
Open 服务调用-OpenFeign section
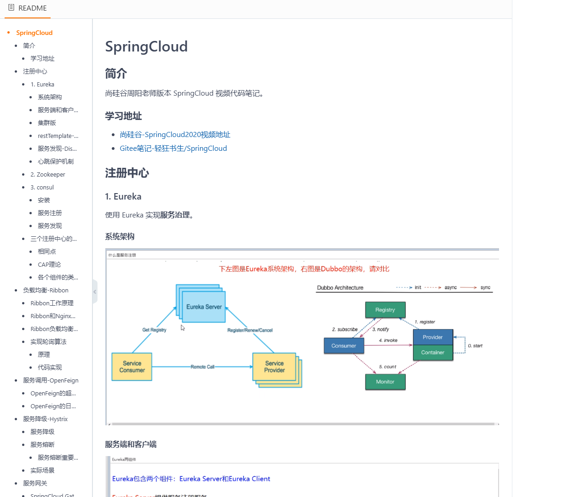pyautogui.click(x=51, y=380)
